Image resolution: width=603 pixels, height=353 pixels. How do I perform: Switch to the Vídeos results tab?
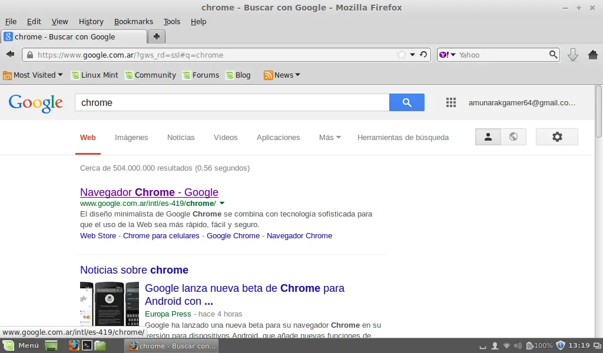coord(226,137)
